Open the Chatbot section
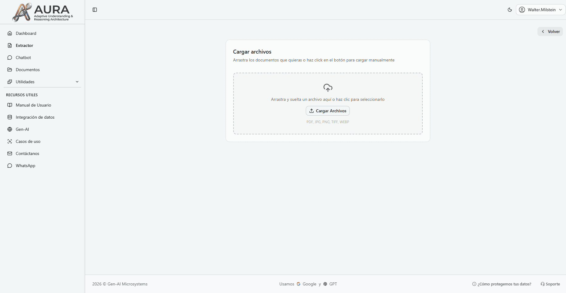 click(x=23, y=58)
